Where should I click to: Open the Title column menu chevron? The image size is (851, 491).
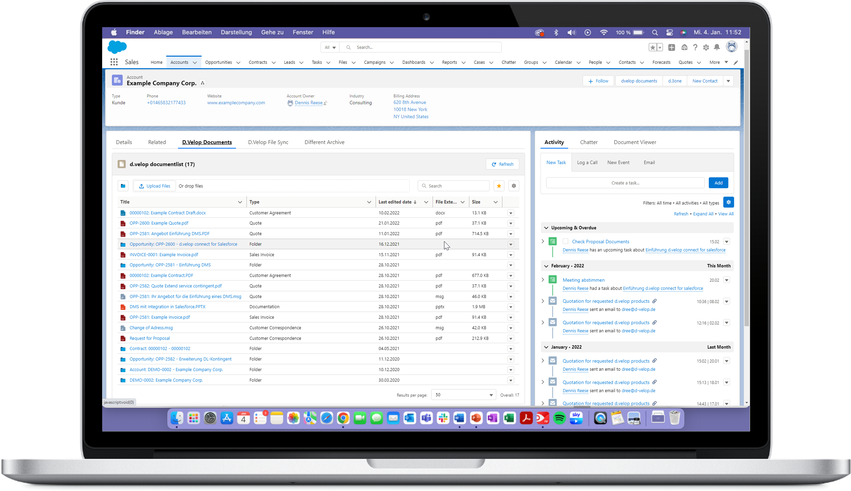(x=240, y=202)
